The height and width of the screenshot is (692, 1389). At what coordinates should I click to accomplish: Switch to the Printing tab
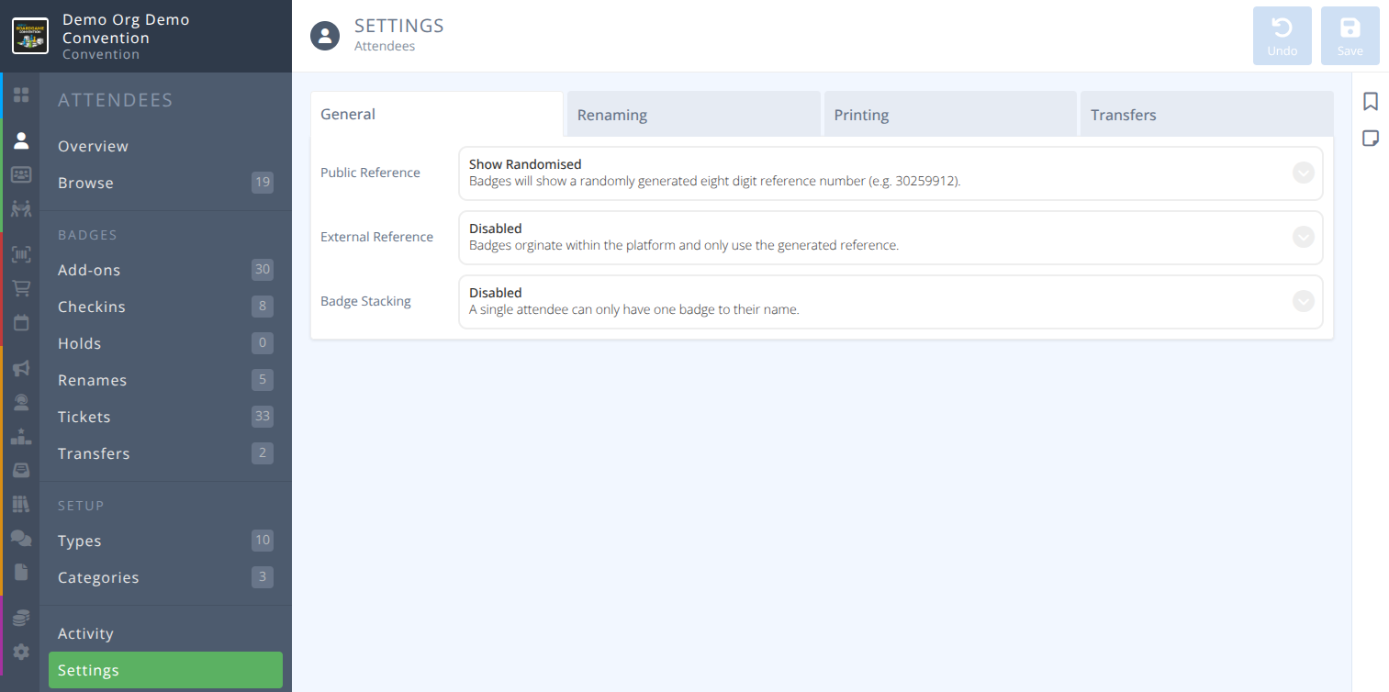pyautogui.click(x=950, y=114)
